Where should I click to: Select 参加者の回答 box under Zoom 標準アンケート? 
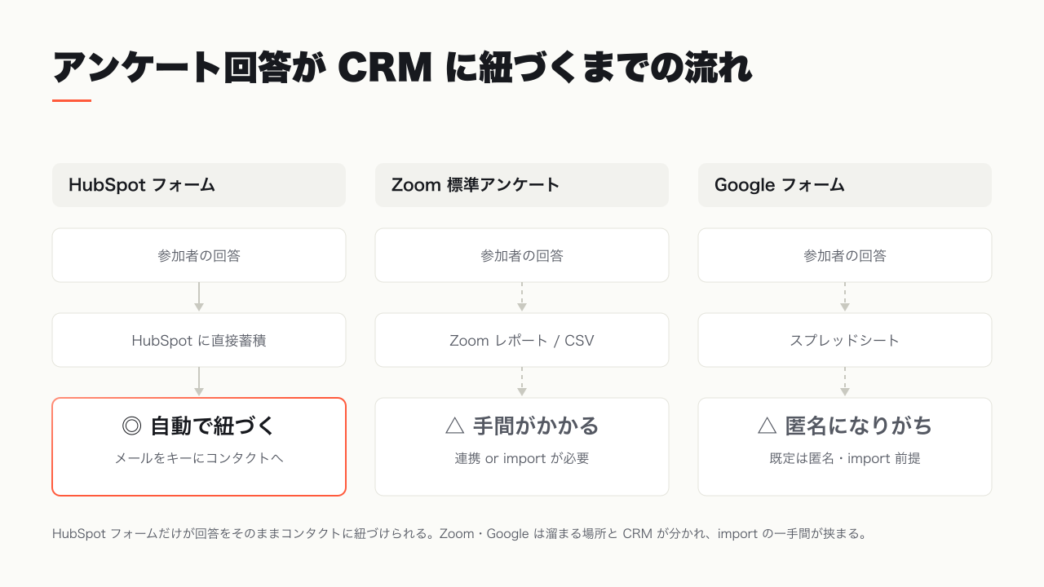pyautogui.click(x=522, y=255)
